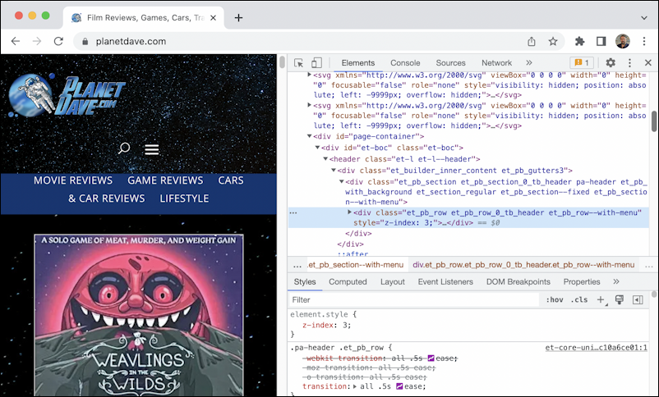This screenshot has height=397, width=659.
Task: Toggle the computed styles sidebar icon
Action: point(638,299)
